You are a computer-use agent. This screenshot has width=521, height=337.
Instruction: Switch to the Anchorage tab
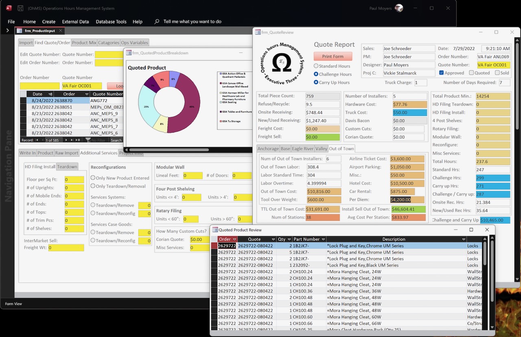pos(268,149)
